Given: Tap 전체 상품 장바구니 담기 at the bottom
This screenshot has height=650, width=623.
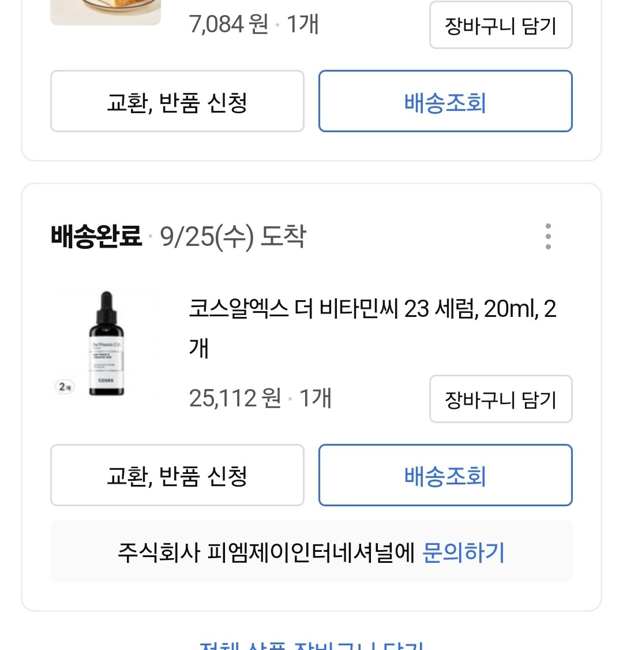Looking at the screenshot, I should [311, 644].
